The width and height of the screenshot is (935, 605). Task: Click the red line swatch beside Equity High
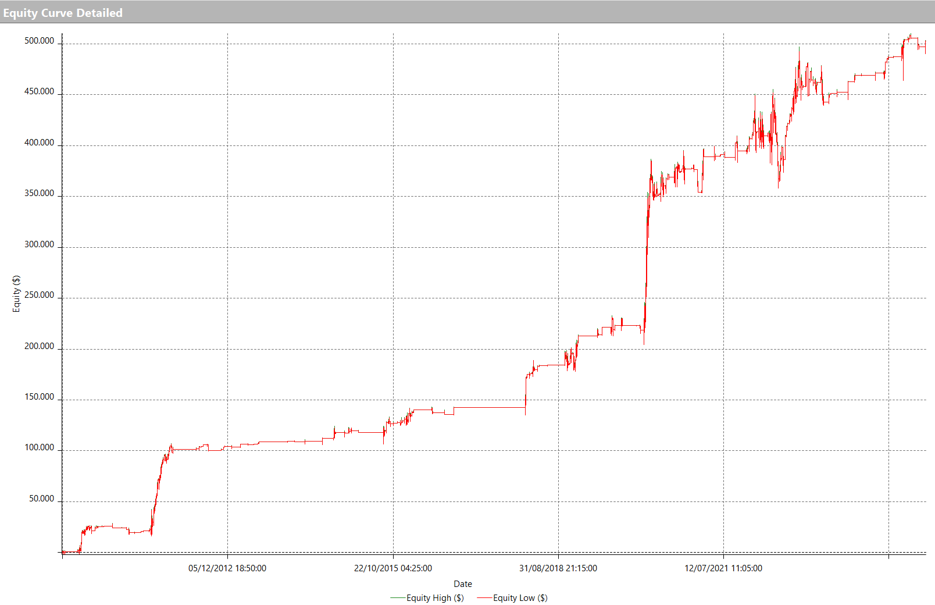[398, 598]
